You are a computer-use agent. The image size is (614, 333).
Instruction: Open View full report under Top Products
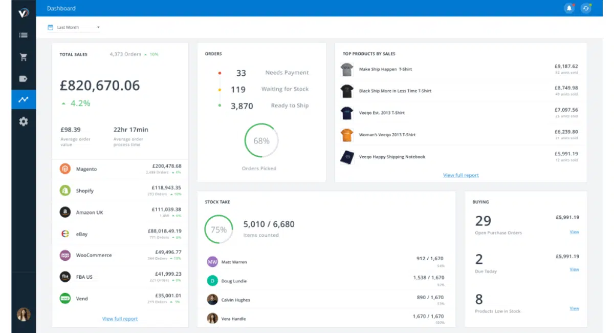coord(461,175)
